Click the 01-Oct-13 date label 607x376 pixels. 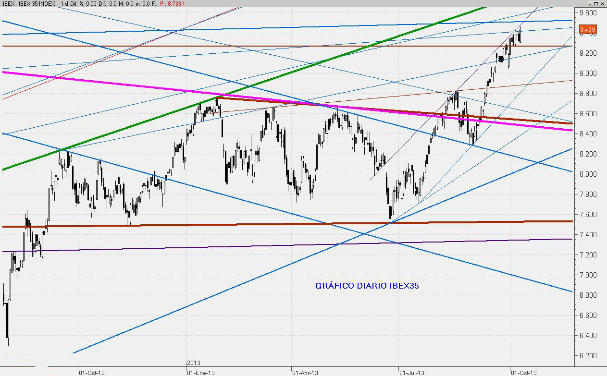523,372
